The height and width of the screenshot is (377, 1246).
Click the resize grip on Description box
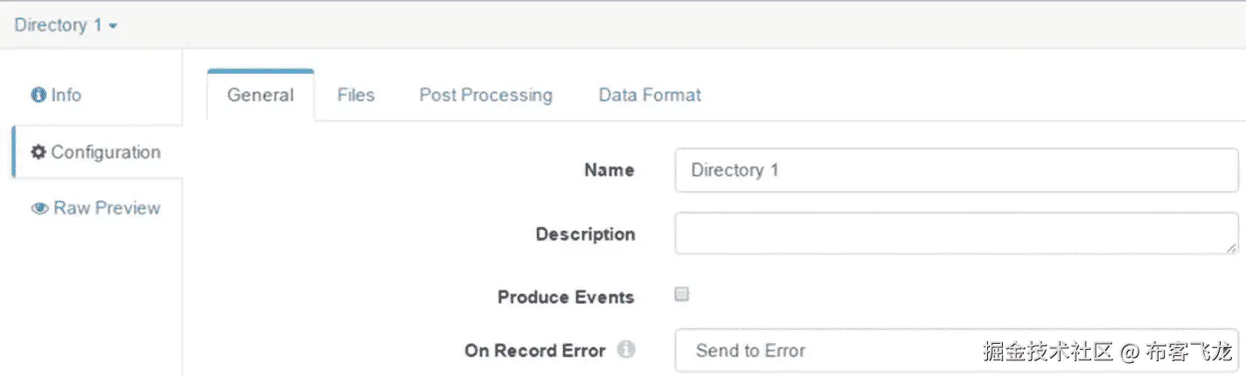pos(1229,248)
